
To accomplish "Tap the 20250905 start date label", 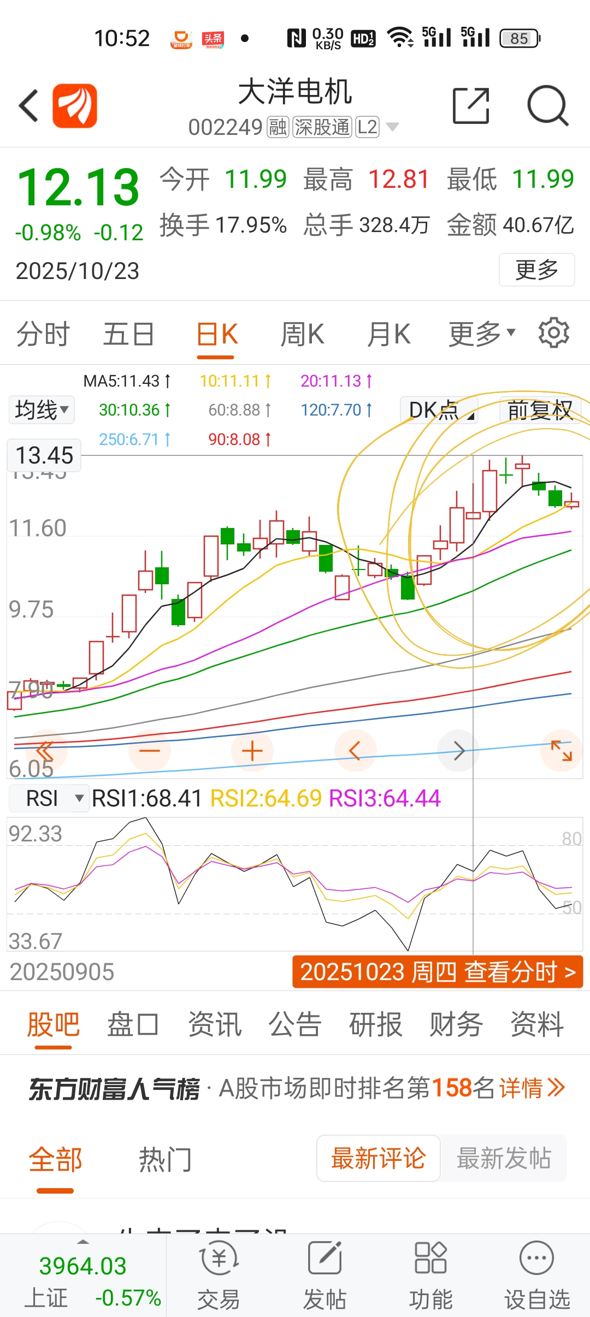I will click(62, 972).
